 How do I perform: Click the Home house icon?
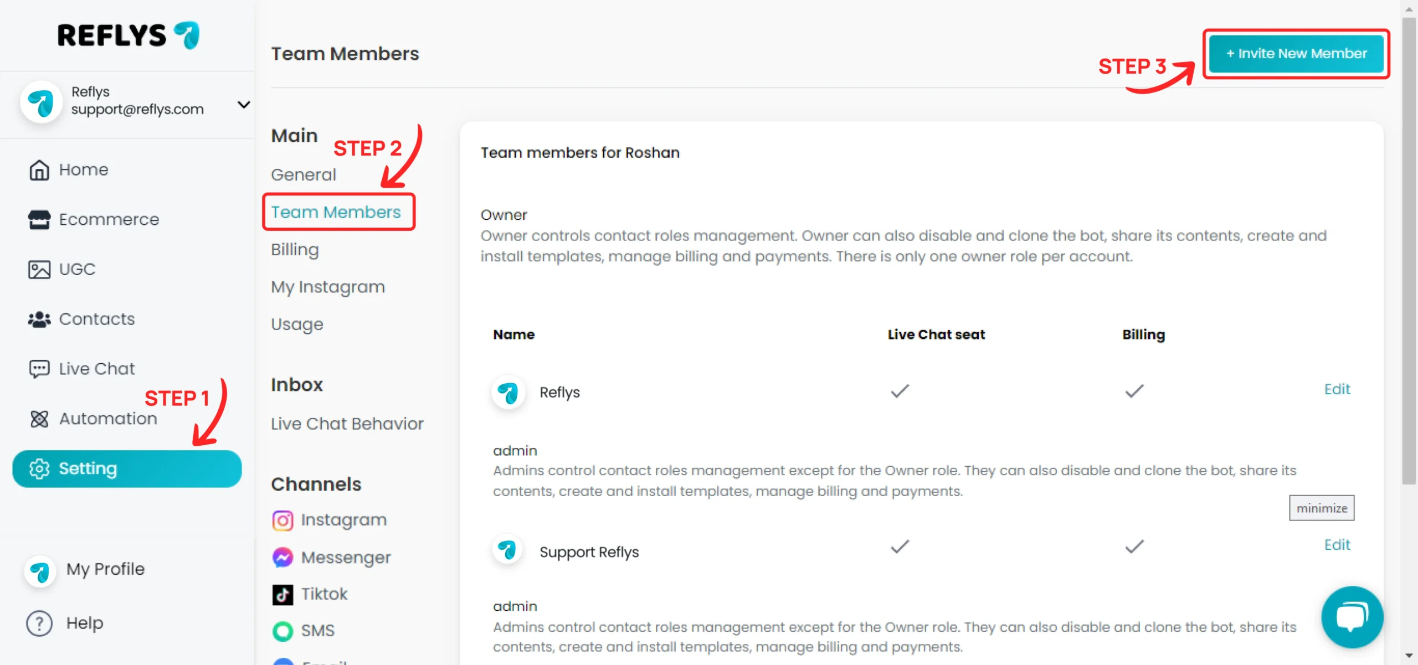(39, 170)
